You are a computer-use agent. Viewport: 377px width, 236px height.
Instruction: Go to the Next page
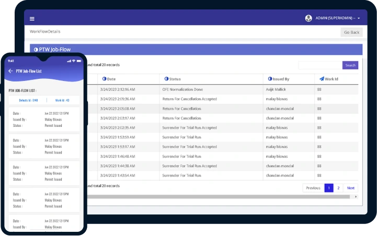point(351,188)
